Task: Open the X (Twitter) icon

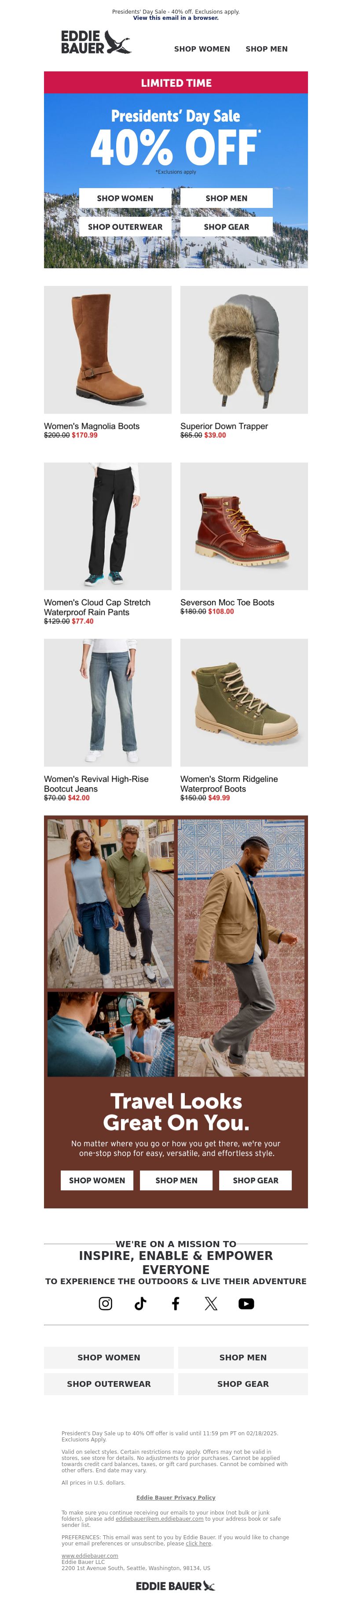Action: tap(211, 1303)
